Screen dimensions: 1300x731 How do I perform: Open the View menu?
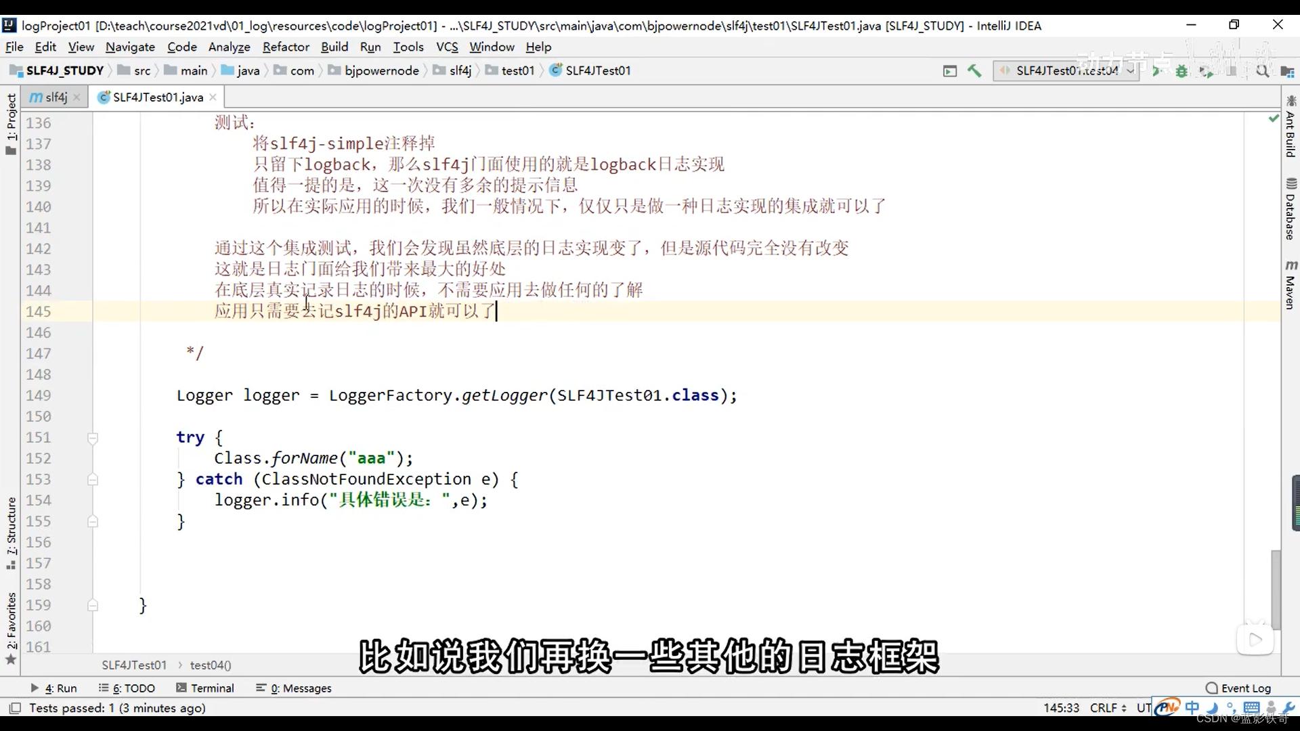(81, 47)
